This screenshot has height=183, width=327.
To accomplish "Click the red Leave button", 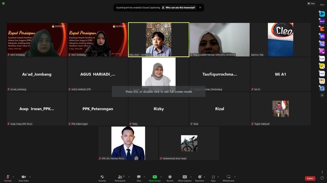I will (x=310, y=178).
